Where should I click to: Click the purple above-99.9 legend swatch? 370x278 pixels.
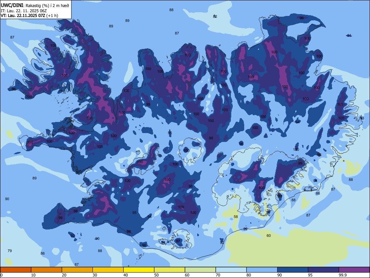click(354, 270)
